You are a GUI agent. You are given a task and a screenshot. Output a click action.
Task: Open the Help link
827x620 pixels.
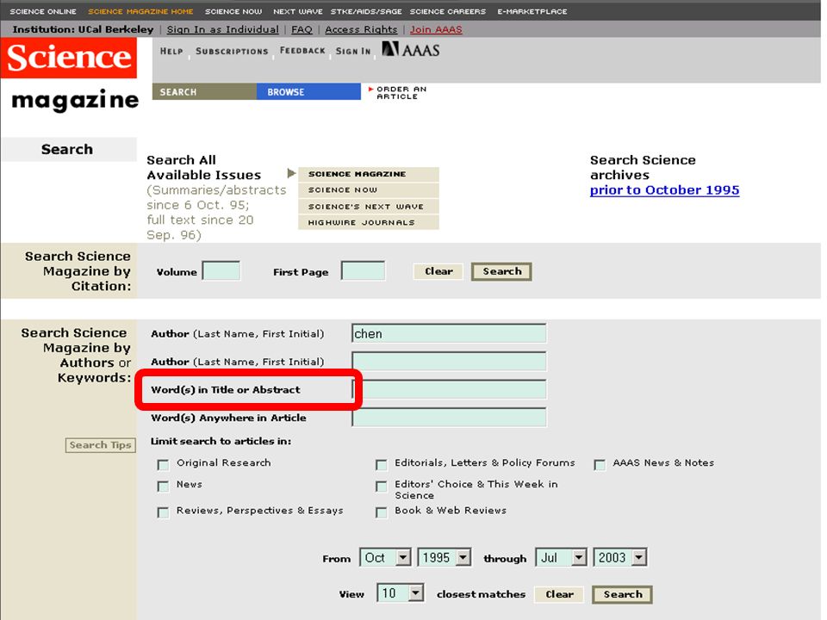[171, 51]
